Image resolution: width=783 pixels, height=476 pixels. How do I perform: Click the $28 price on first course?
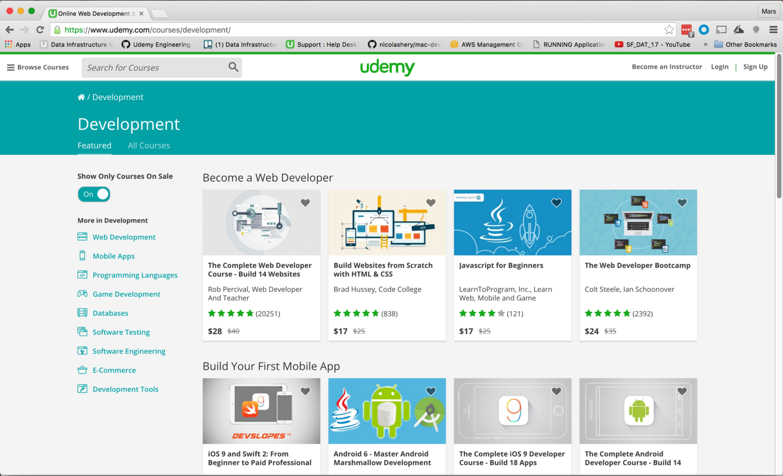[215, 331]
